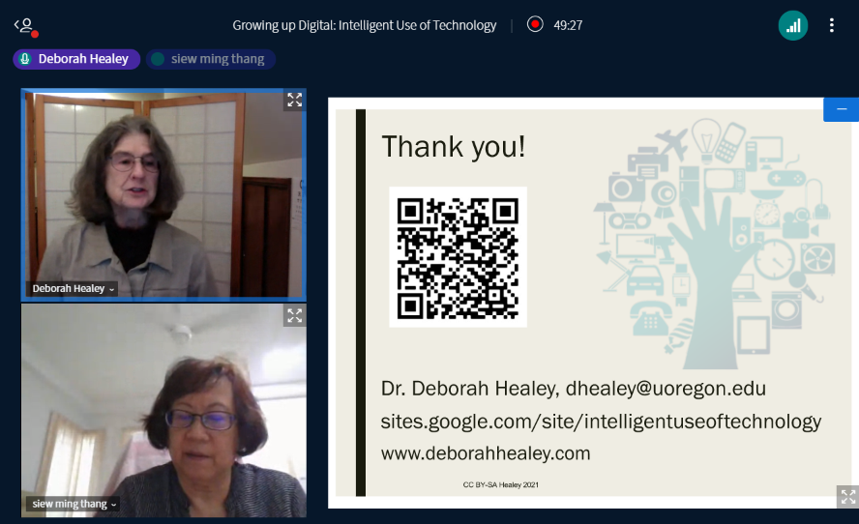Click the QR code on slide
Screen dimensions: 859x524
point(458,257)
